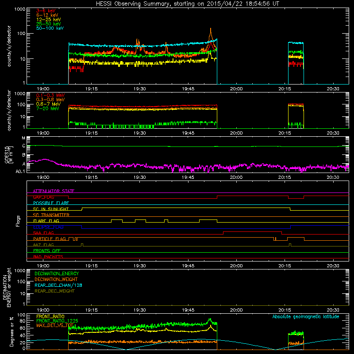Click the 20:00 tick label under top plot
Screen dimensions: 354x354
tap(236, 89)
